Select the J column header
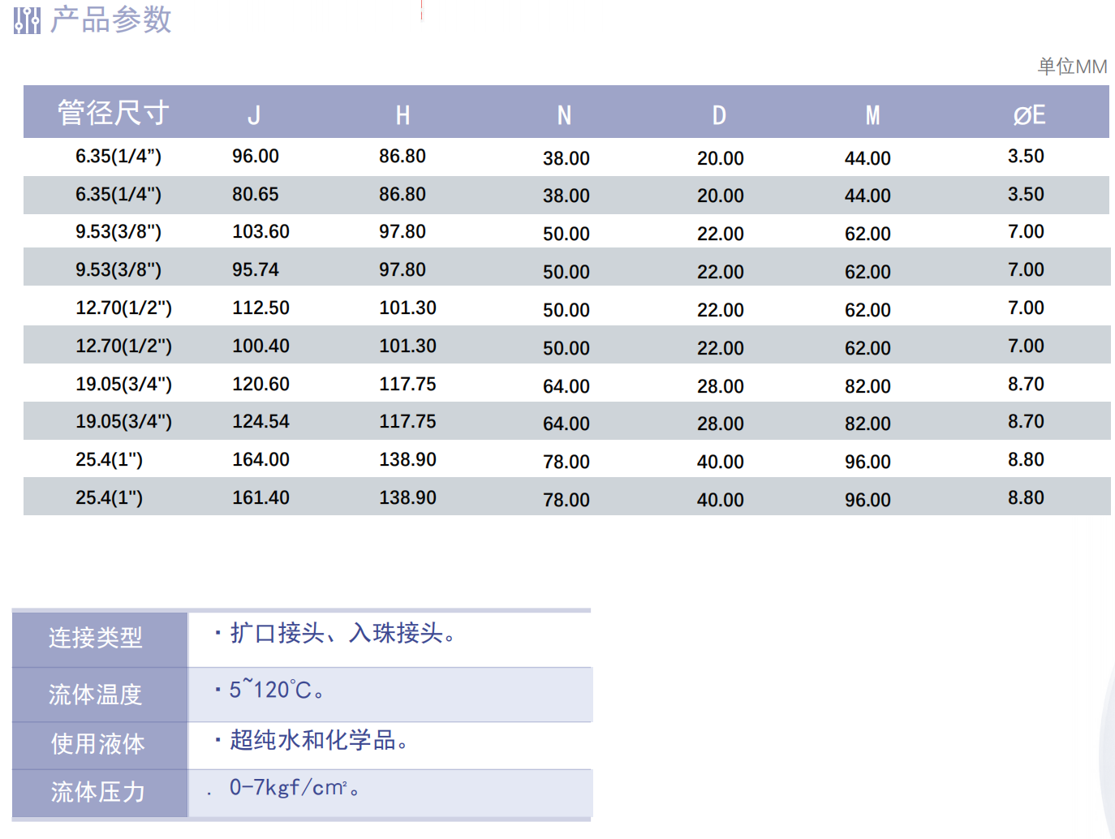This screenshot has height=839, width=1115. (254, 115)
